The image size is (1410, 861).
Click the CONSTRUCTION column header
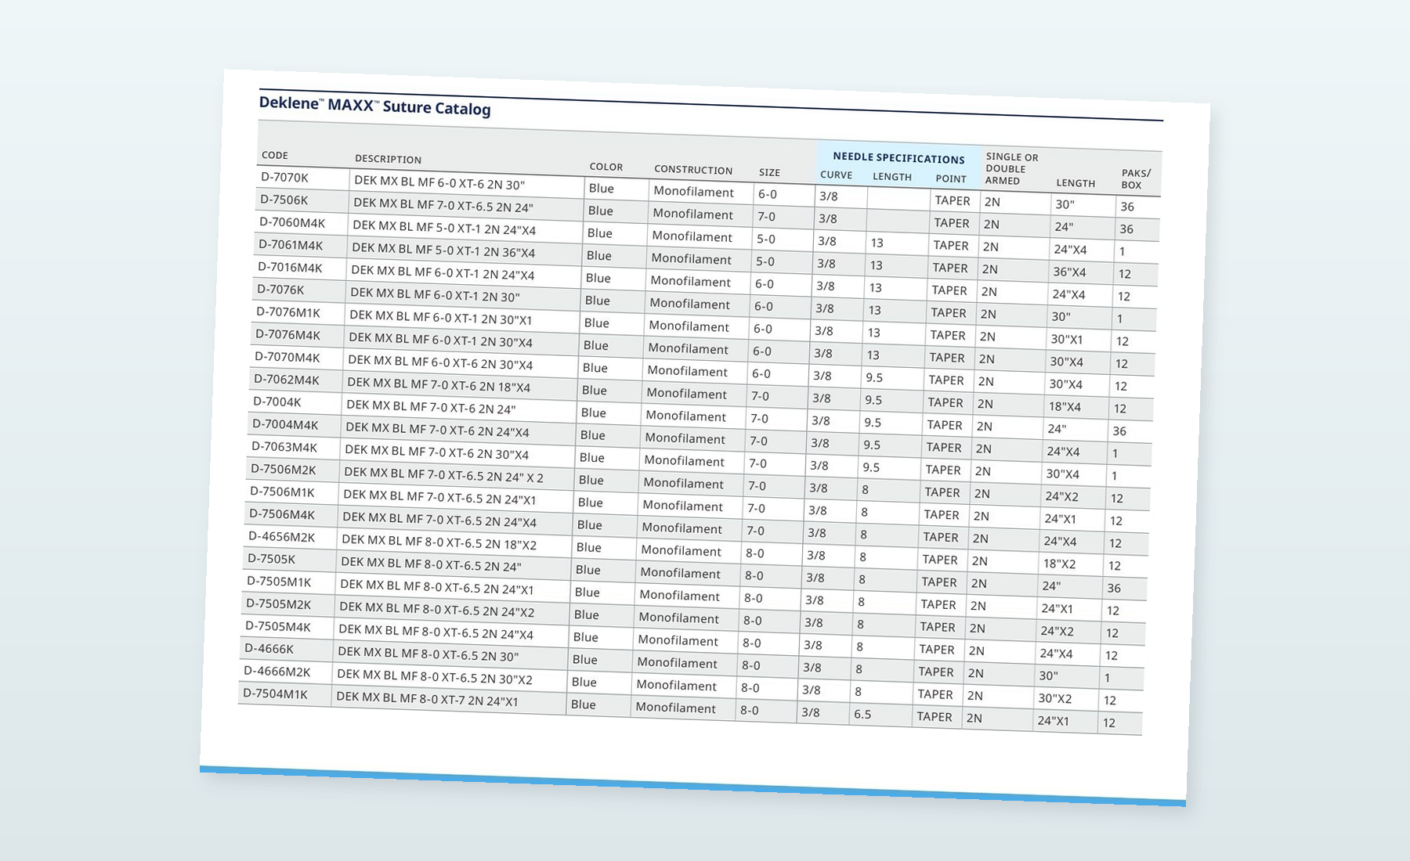[x=693, y=170]
